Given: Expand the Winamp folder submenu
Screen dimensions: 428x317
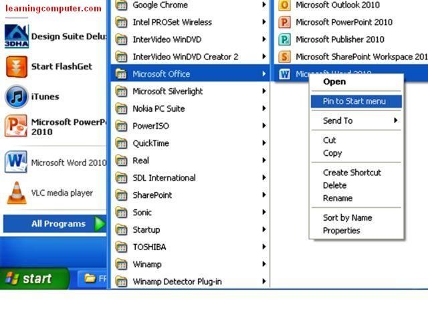Looking at the screenshot, I should [190, 264].
